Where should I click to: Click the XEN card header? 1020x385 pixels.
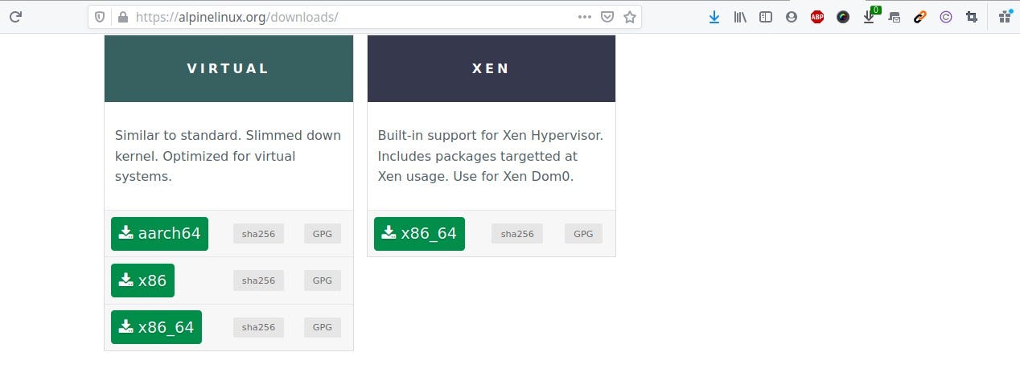491,68
